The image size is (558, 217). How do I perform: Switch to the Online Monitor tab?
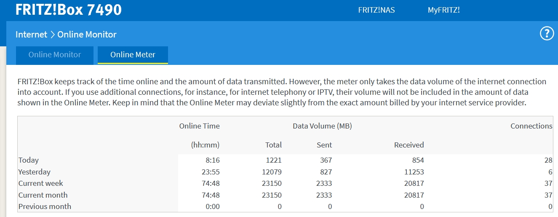[x=55, y=55]
